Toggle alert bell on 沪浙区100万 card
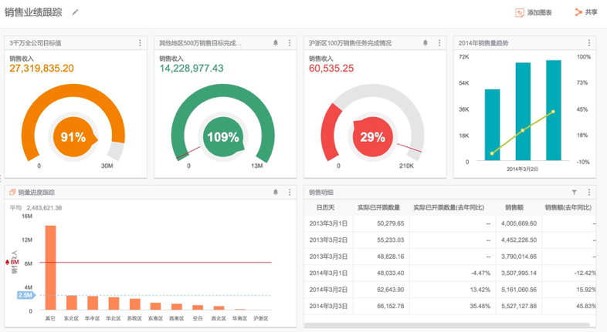The height and width of the screenshot is (332, 607). tap(426, 43)
